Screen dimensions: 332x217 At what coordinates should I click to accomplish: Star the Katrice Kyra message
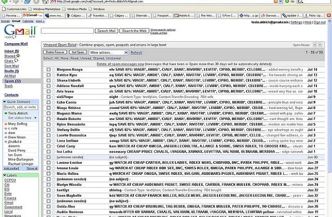(53, 75)
